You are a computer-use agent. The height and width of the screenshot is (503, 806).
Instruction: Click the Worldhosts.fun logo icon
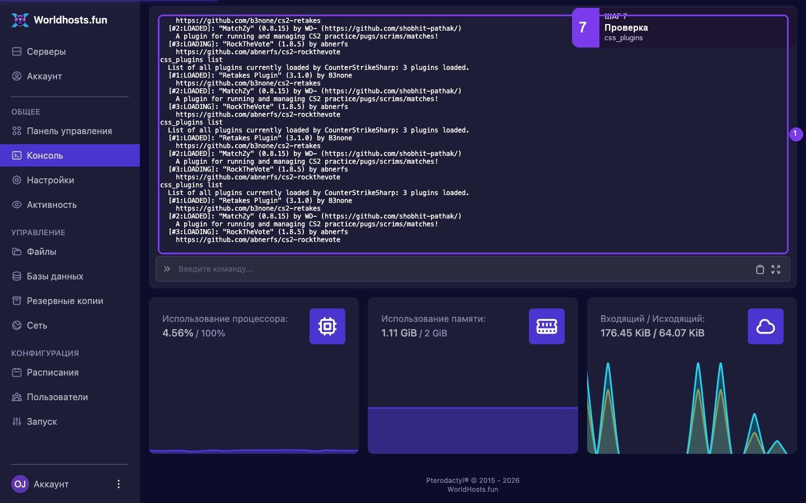pos(20,20)
